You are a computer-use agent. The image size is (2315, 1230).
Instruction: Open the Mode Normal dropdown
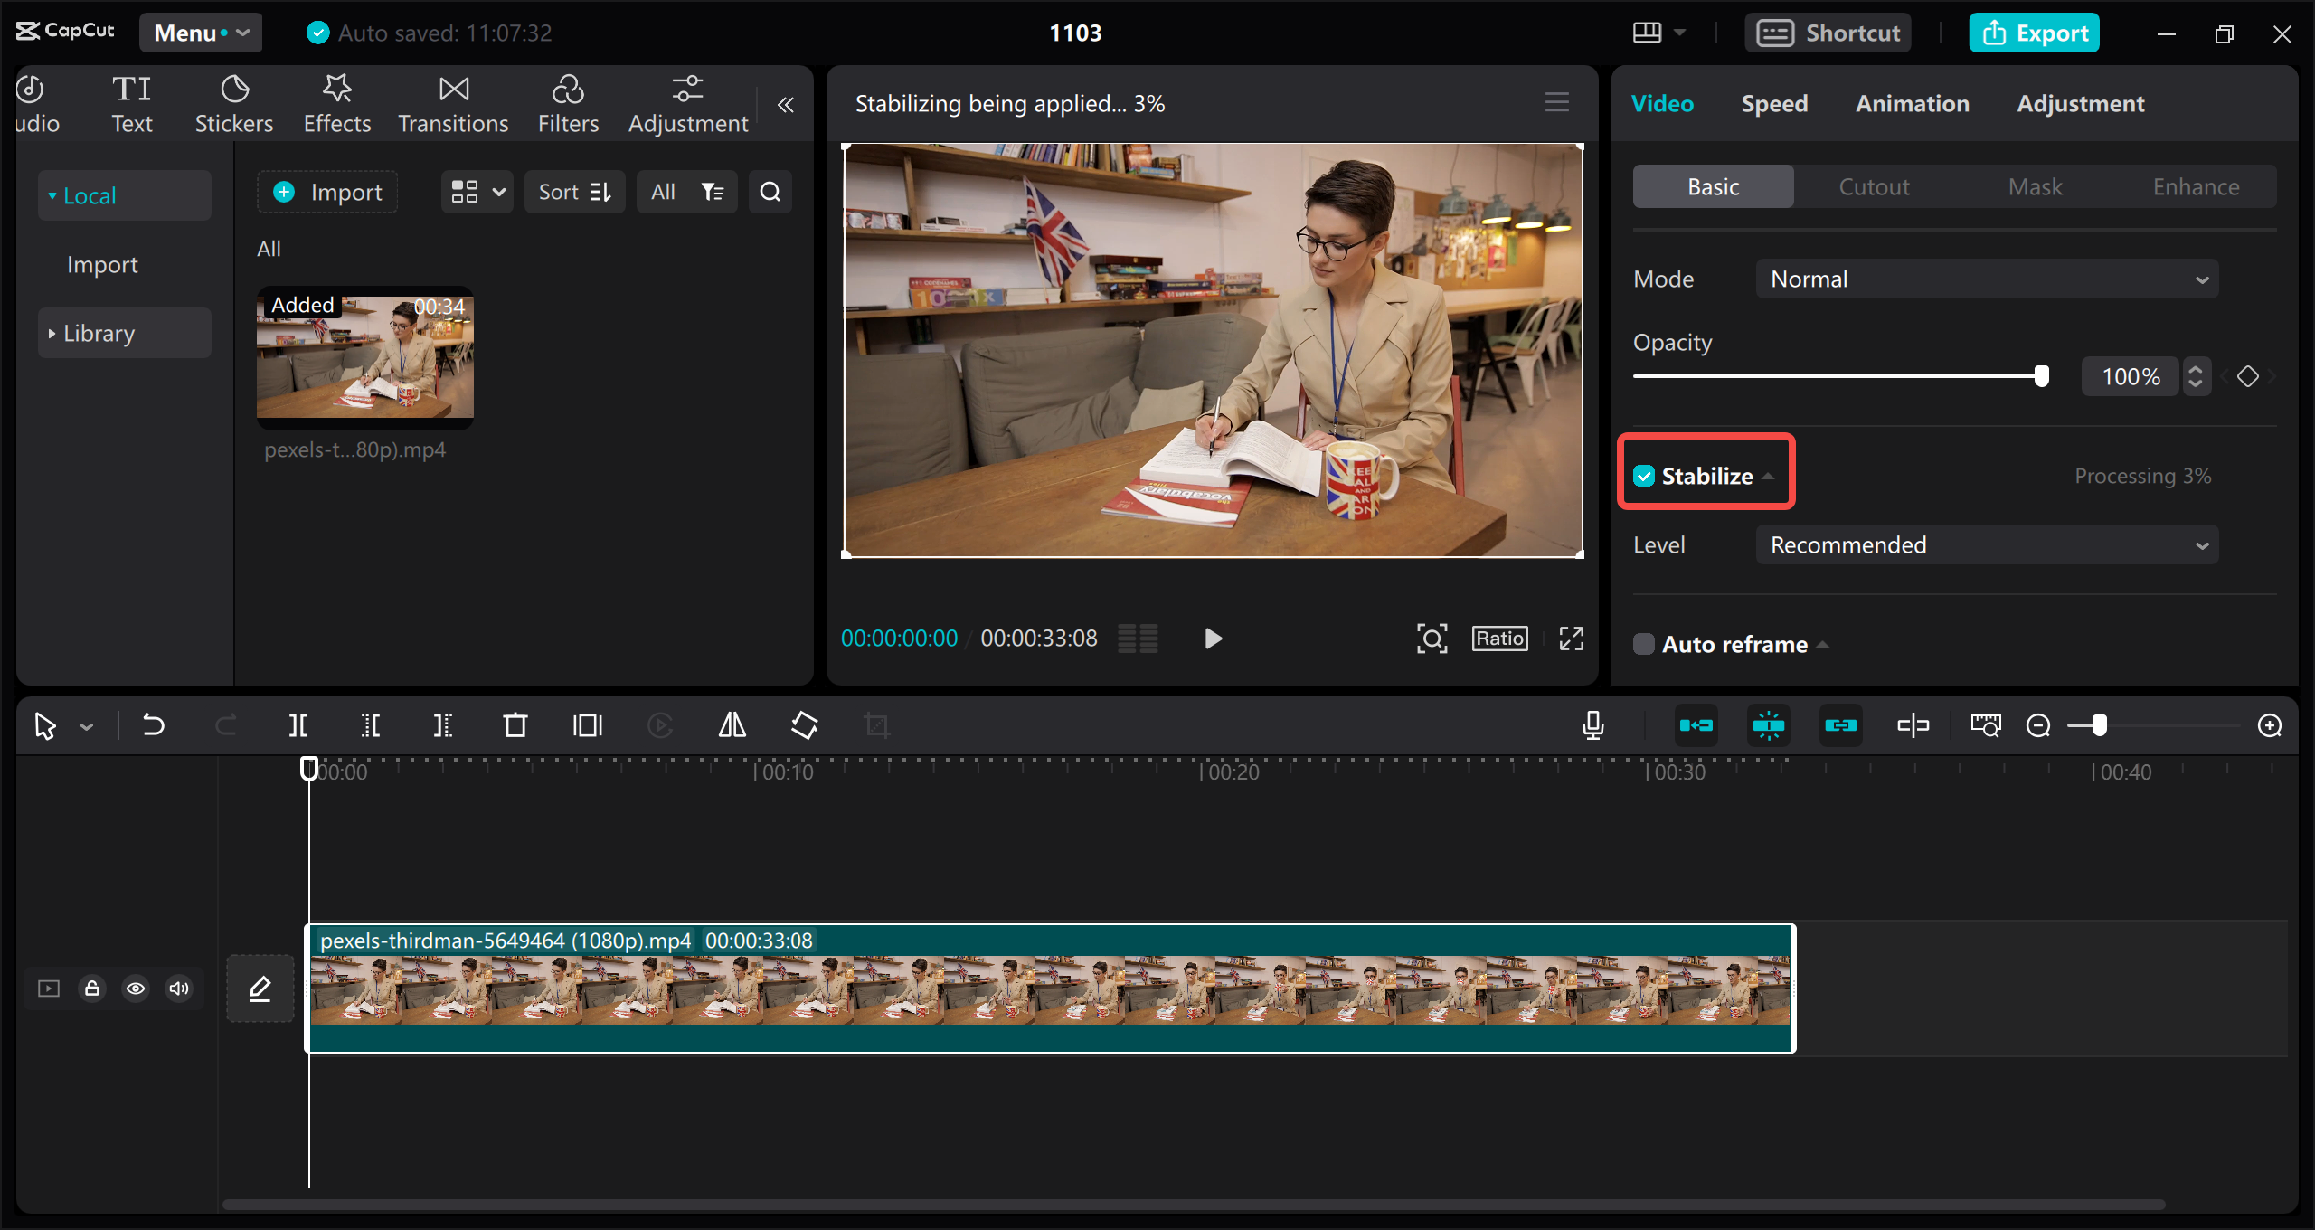point(1987,279)
